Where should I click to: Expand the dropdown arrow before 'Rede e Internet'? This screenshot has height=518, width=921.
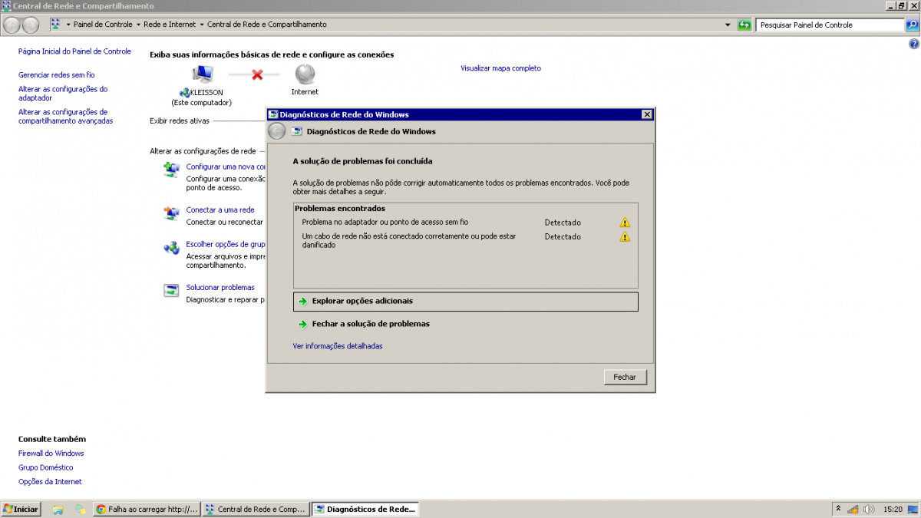138,25
